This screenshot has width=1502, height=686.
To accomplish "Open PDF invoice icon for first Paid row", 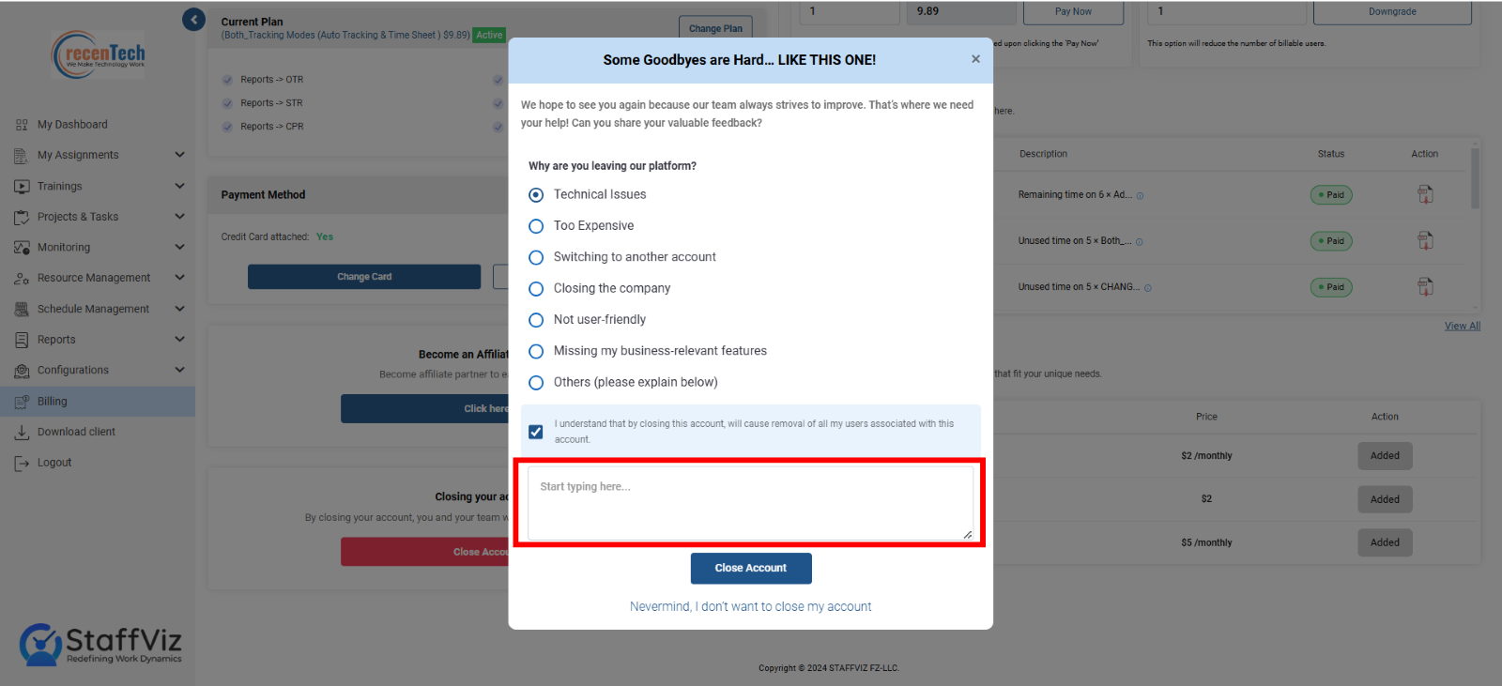I will 1425,195.
